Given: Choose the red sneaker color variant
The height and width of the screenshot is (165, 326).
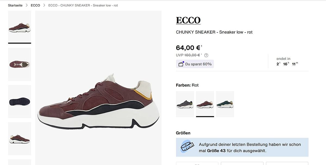Looking at the screenshot, I should [x=205, y=104].
